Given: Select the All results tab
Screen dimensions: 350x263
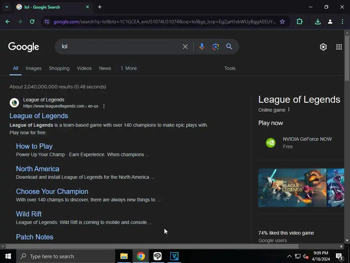Looking at the screenshot, I should tap(15, 68).
